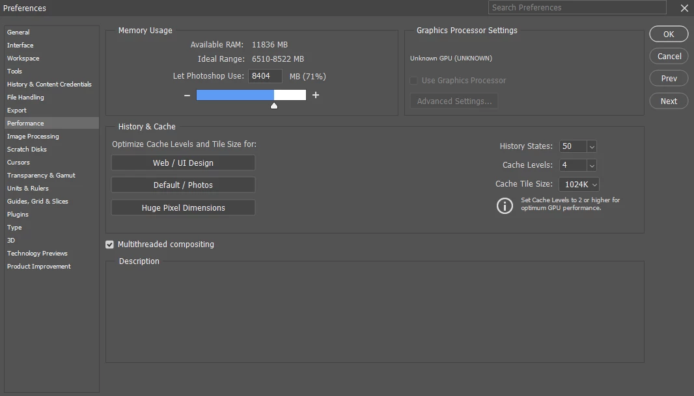Enable Use Graphics Processor checkbox
The height and width of the screenshot is (396, 694).
[x=413, y=81]
